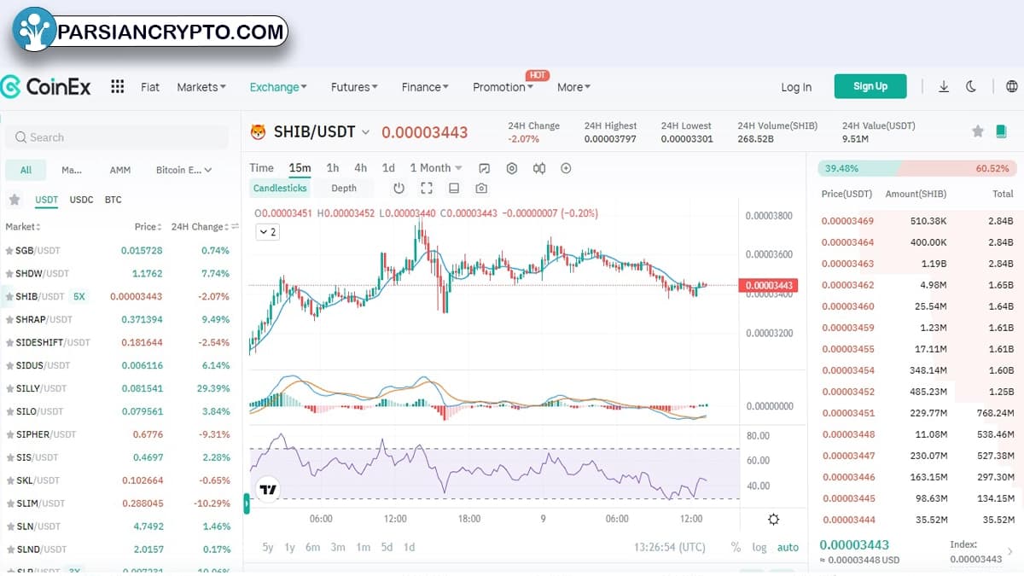
Task: Open the chart indicators icon
Action: [485, 168]
